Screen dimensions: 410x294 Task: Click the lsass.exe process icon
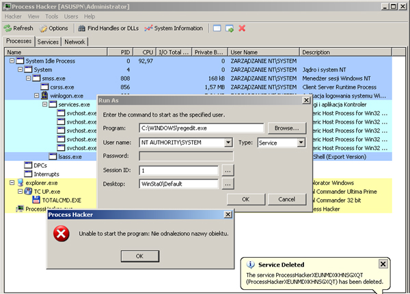click(53, 156)
